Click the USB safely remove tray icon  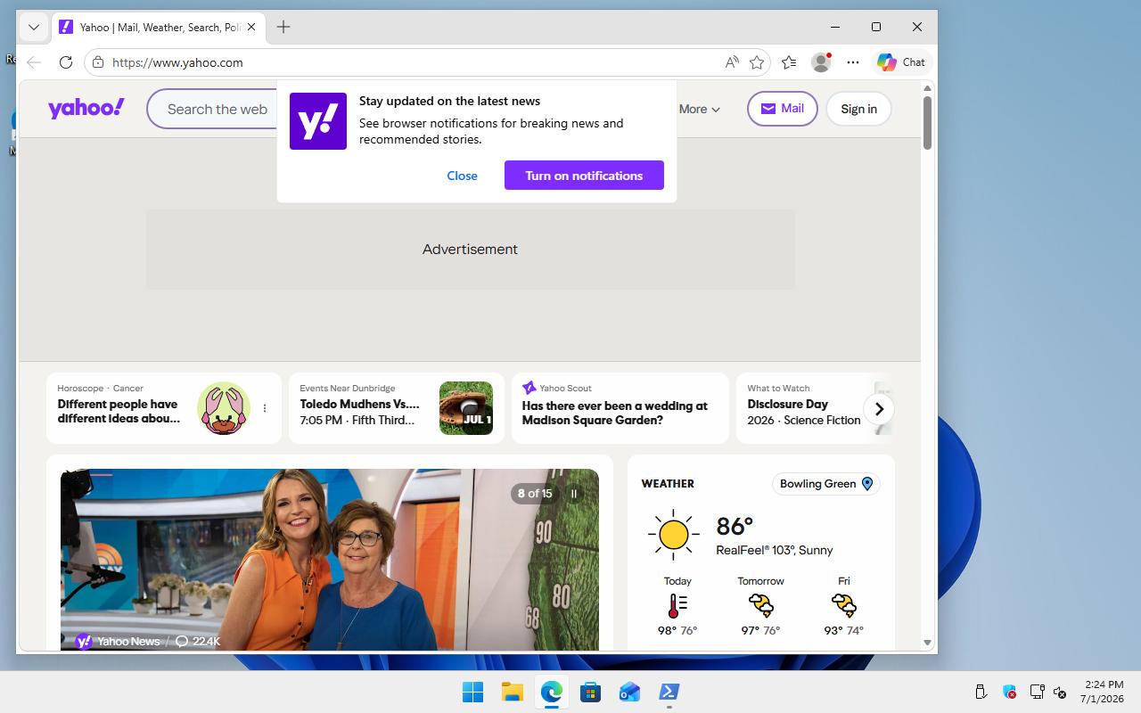[981, 692]
